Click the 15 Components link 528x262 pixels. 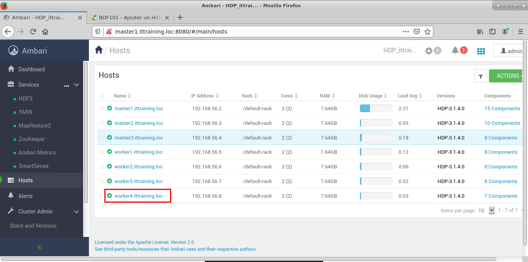[502, 109]
